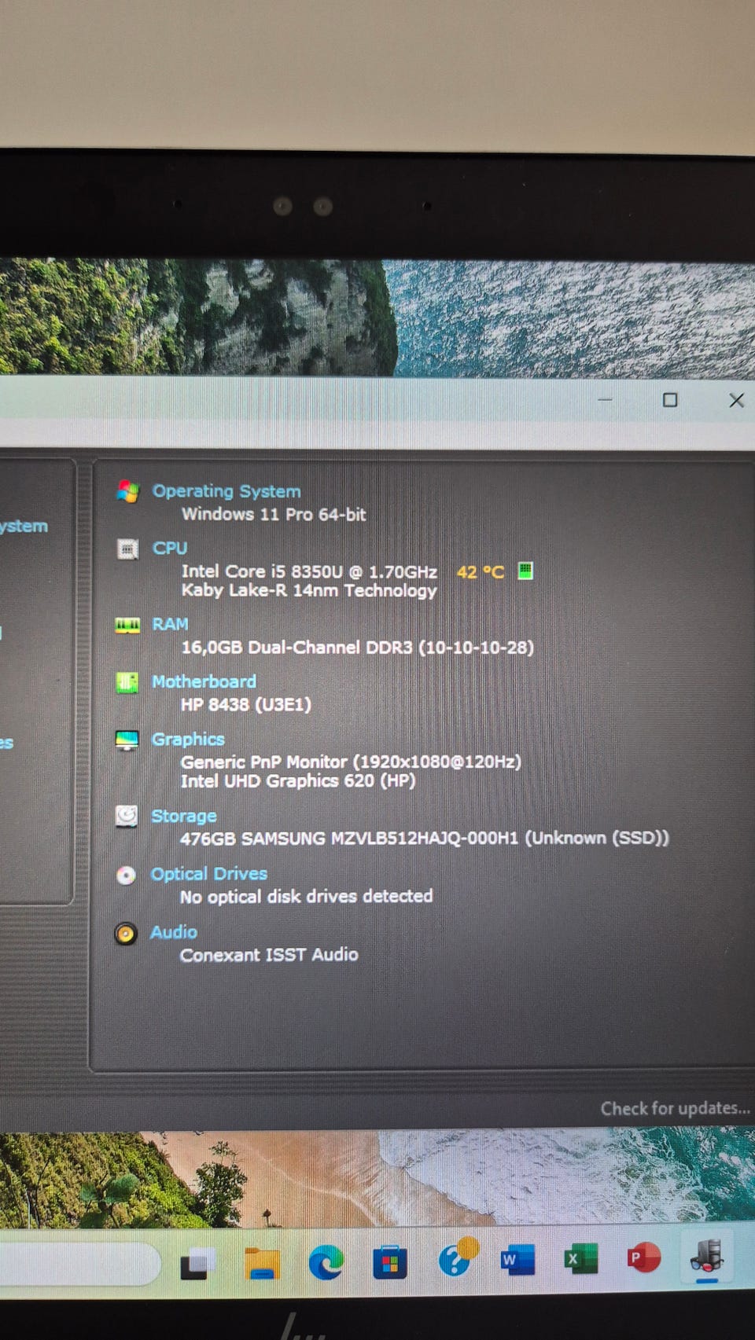Screen dimensions: 755x1340
Task: Click the Generic PnP Monitor line
Action: (351, 762)
